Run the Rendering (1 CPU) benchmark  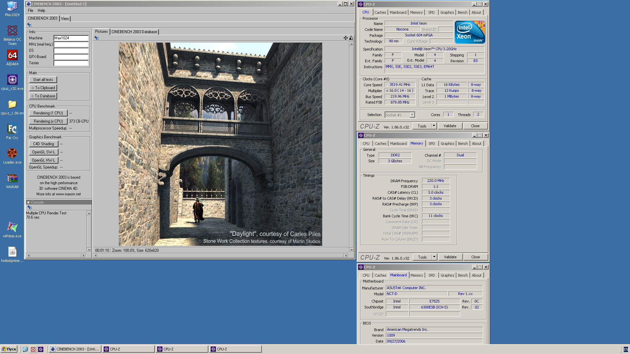(48, 113)
